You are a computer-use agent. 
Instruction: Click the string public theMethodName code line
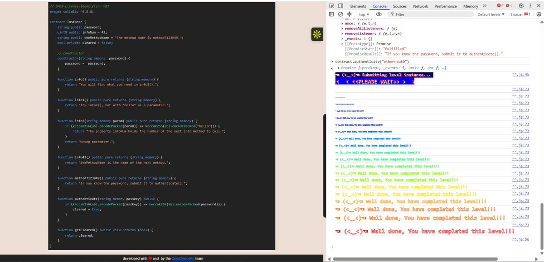coord(121,38)
